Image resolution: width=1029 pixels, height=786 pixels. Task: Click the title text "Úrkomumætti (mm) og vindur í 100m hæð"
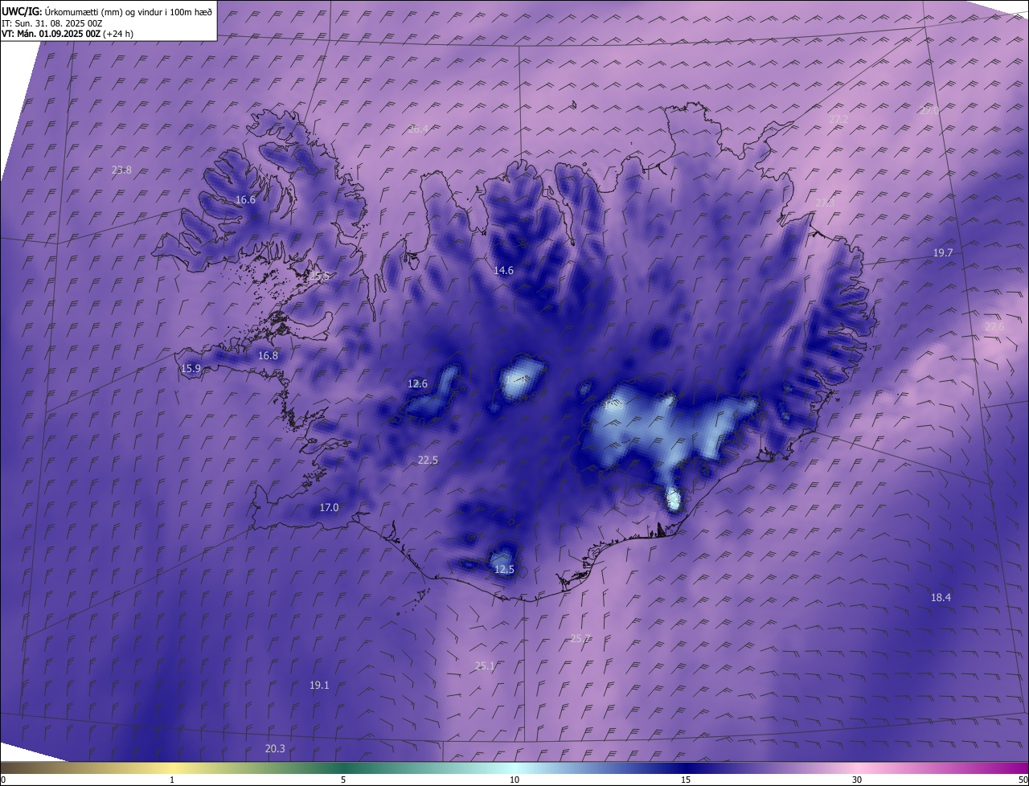click(x=129, y=10)
